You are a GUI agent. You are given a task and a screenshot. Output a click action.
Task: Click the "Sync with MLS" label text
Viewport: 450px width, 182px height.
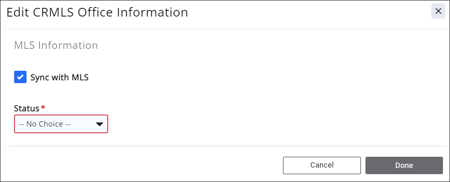[59, 77]
